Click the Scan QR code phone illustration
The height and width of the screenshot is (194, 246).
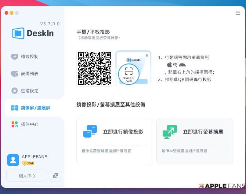tap(133, 68)
